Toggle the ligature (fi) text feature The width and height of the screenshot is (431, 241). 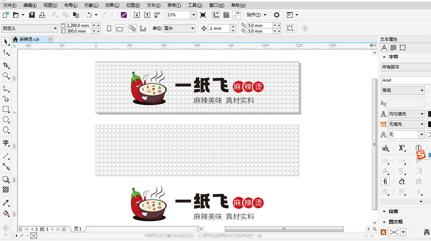[385, 182]
